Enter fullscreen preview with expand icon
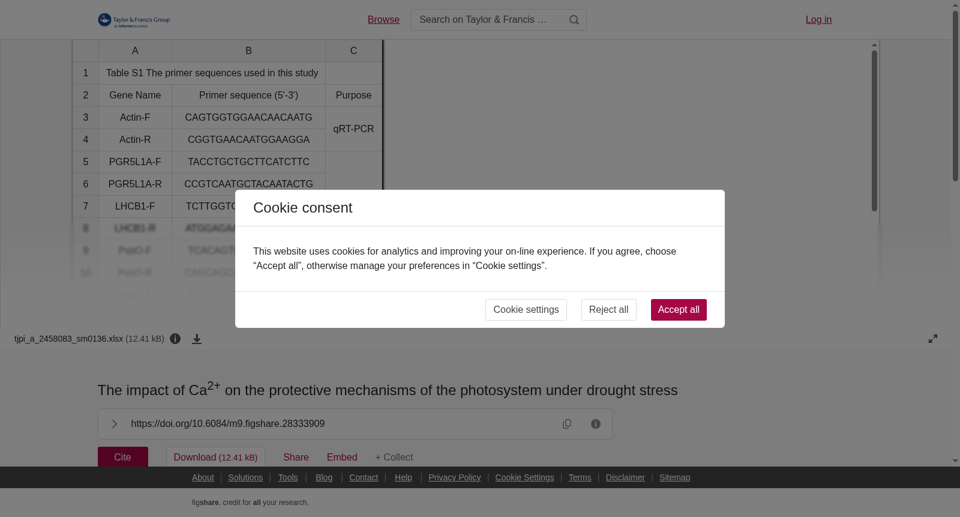Image resolution: width=960 pixels, height=517 pixels. tap(933, 339)
